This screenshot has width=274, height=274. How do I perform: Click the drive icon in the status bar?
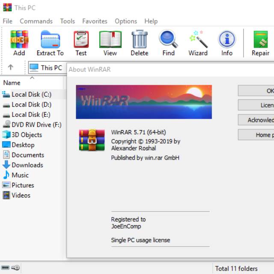click(x=5, y=268)
